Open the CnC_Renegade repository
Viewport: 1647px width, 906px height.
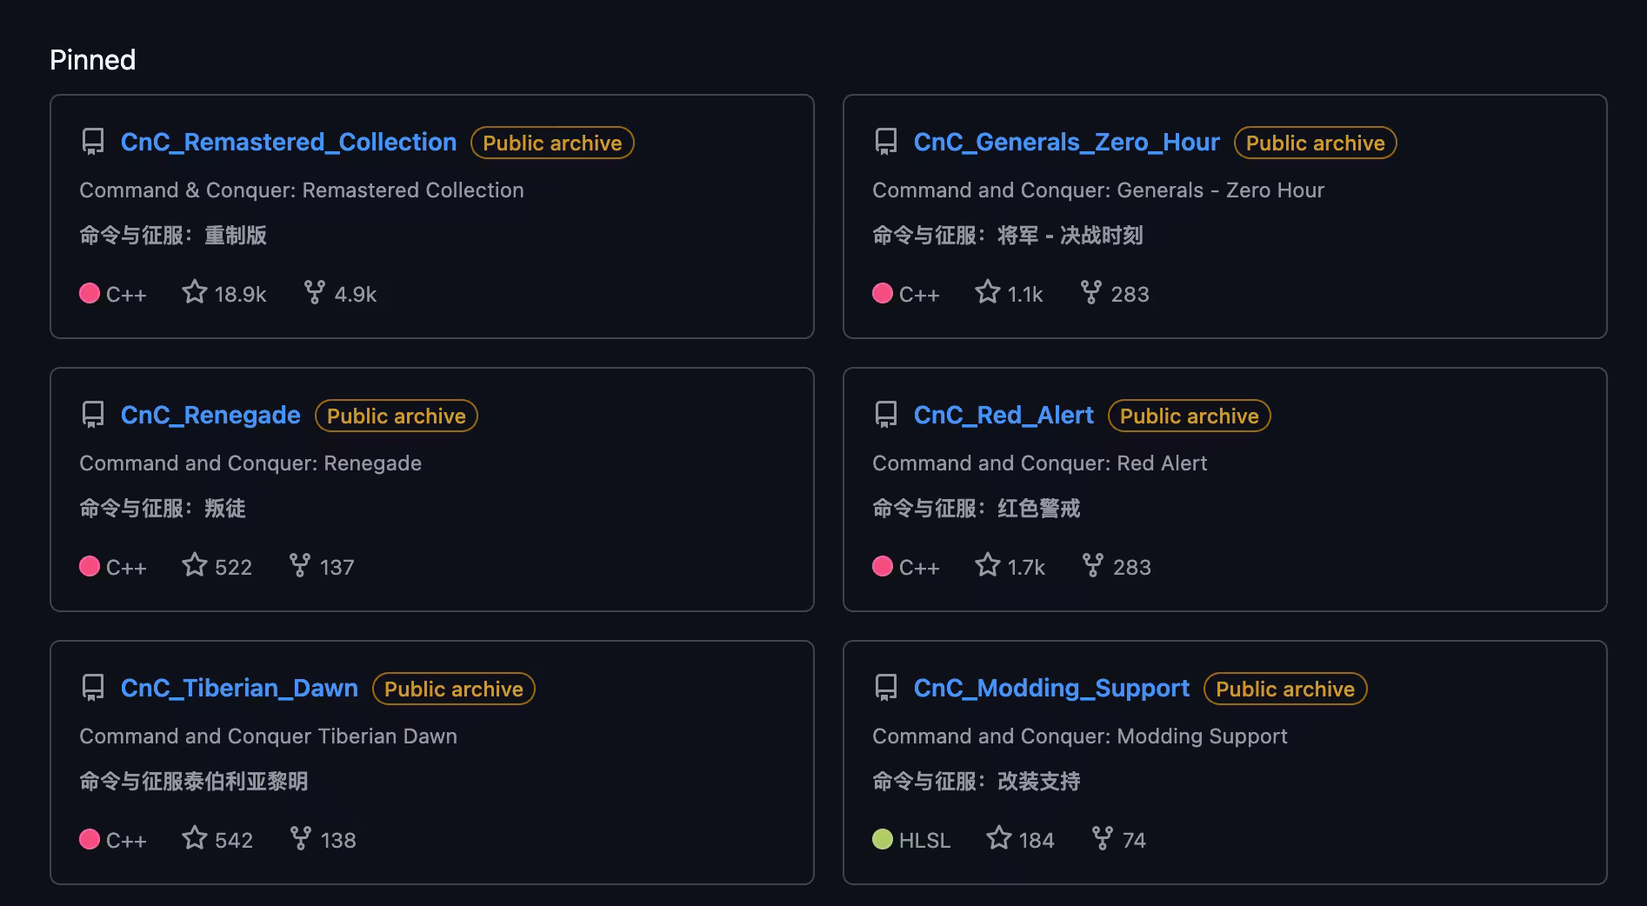(x=210, y=416)
